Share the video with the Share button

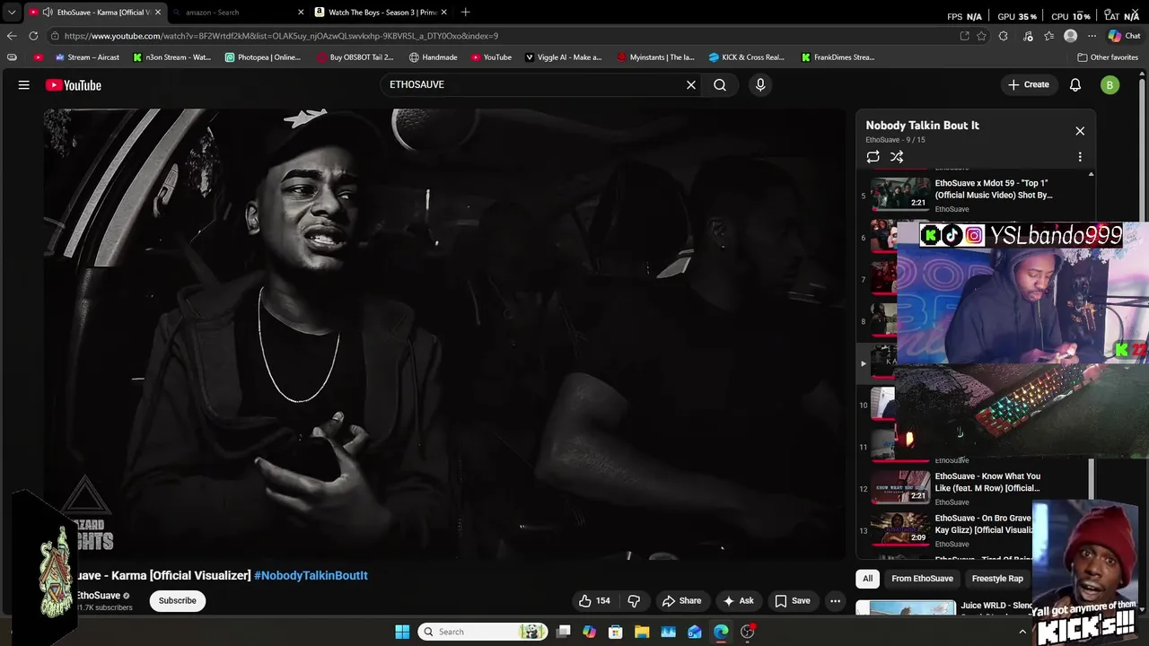pos(681,601)
